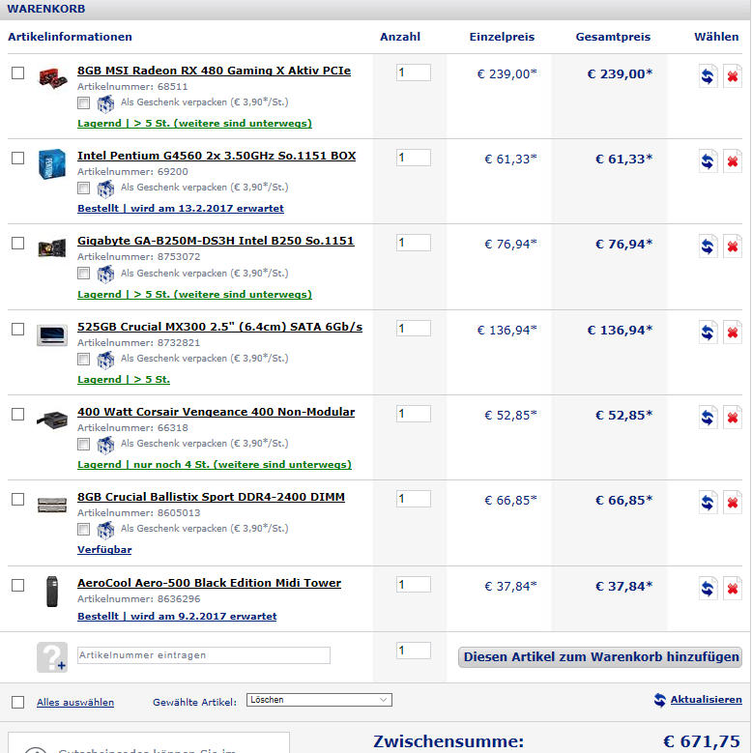
Task: Tick the Gigabyte GA-B250M-DS3H row checkbox
Action: 17,243
